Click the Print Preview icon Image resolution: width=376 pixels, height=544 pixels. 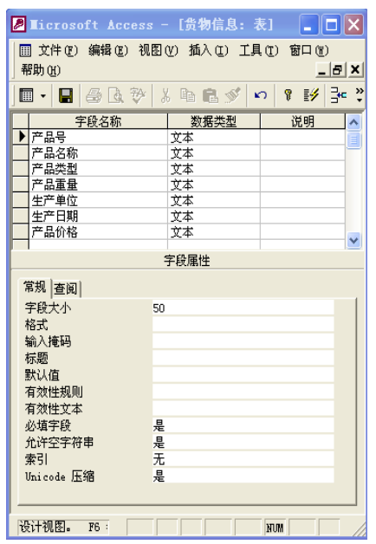pyautogui.click(x=116, y=95)
